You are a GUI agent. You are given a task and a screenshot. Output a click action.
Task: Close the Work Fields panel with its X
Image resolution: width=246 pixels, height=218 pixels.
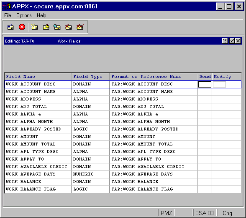(238, 41)
